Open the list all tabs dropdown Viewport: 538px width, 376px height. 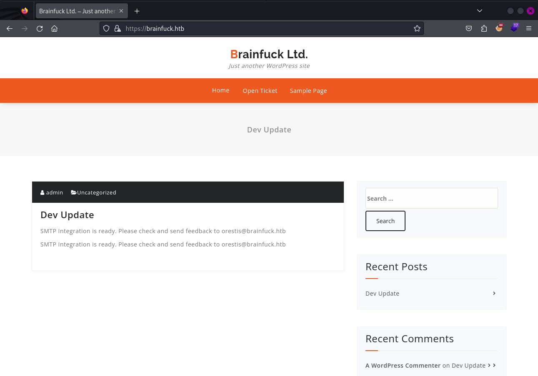coord(480,11)
